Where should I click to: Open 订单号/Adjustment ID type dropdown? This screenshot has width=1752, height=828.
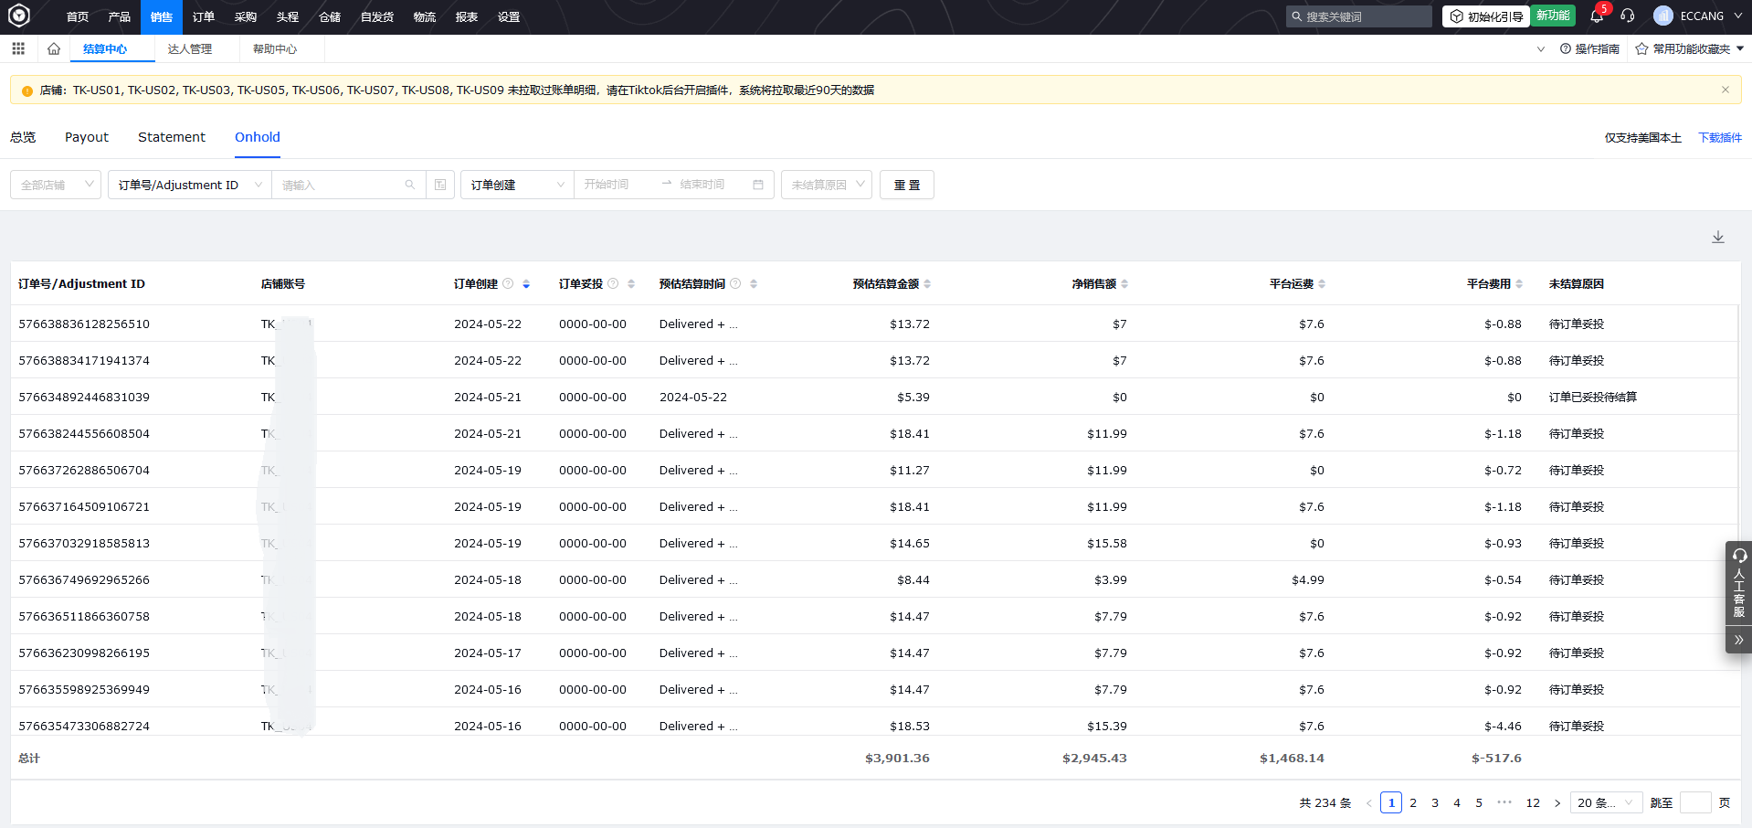click(190, 185)
